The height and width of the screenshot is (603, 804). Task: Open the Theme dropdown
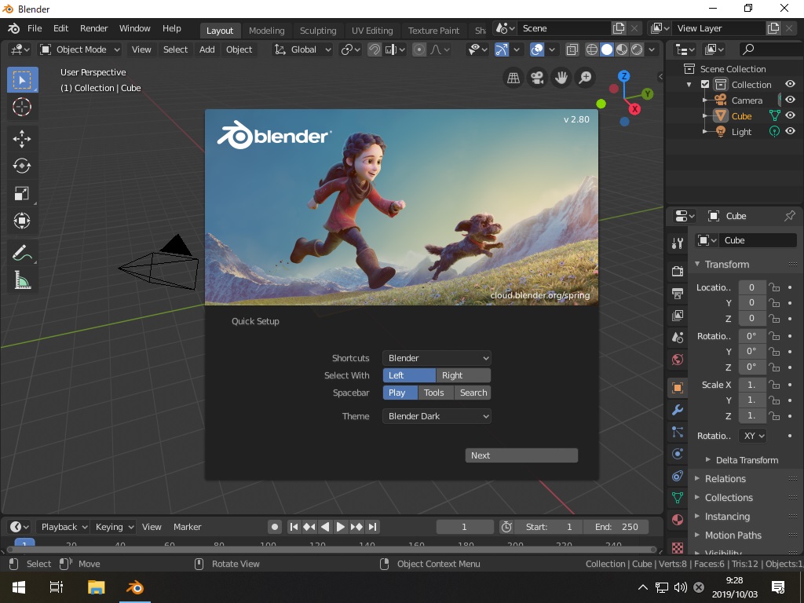[x=437, y=416]
